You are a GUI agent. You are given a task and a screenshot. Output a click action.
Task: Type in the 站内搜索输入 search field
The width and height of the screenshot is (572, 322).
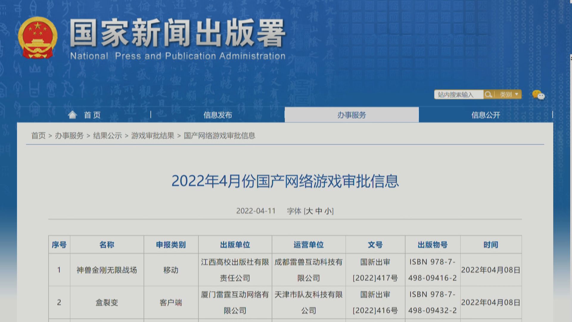tap(458, 95)
